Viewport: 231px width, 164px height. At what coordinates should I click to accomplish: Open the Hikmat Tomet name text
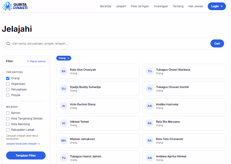coord(79,122)
